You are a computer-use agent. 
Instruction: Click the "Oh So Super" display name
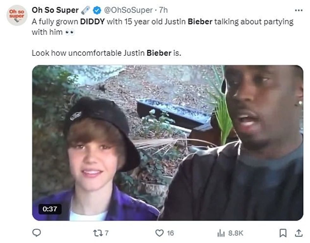coord(55,10)
